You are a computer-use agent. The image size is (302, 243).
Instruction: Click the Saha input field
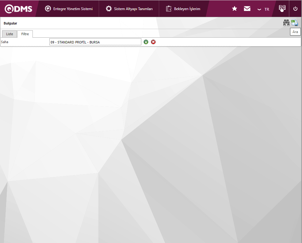[x=95, y=42]
